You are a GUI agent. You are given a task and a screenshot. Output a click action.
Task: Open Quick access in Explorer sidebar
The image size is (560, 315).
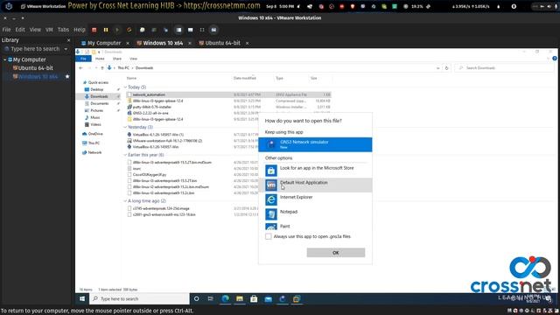pos(98,82)
